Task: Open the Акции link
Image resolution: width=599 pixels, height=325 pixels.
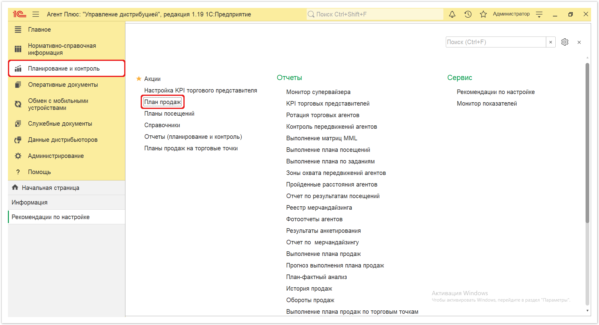Action: pos(152,79)
